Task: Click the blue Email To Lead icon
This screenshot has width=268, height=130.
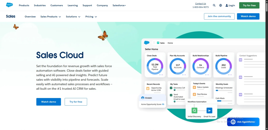Action: pyautogui.click(x=209, y=110)
